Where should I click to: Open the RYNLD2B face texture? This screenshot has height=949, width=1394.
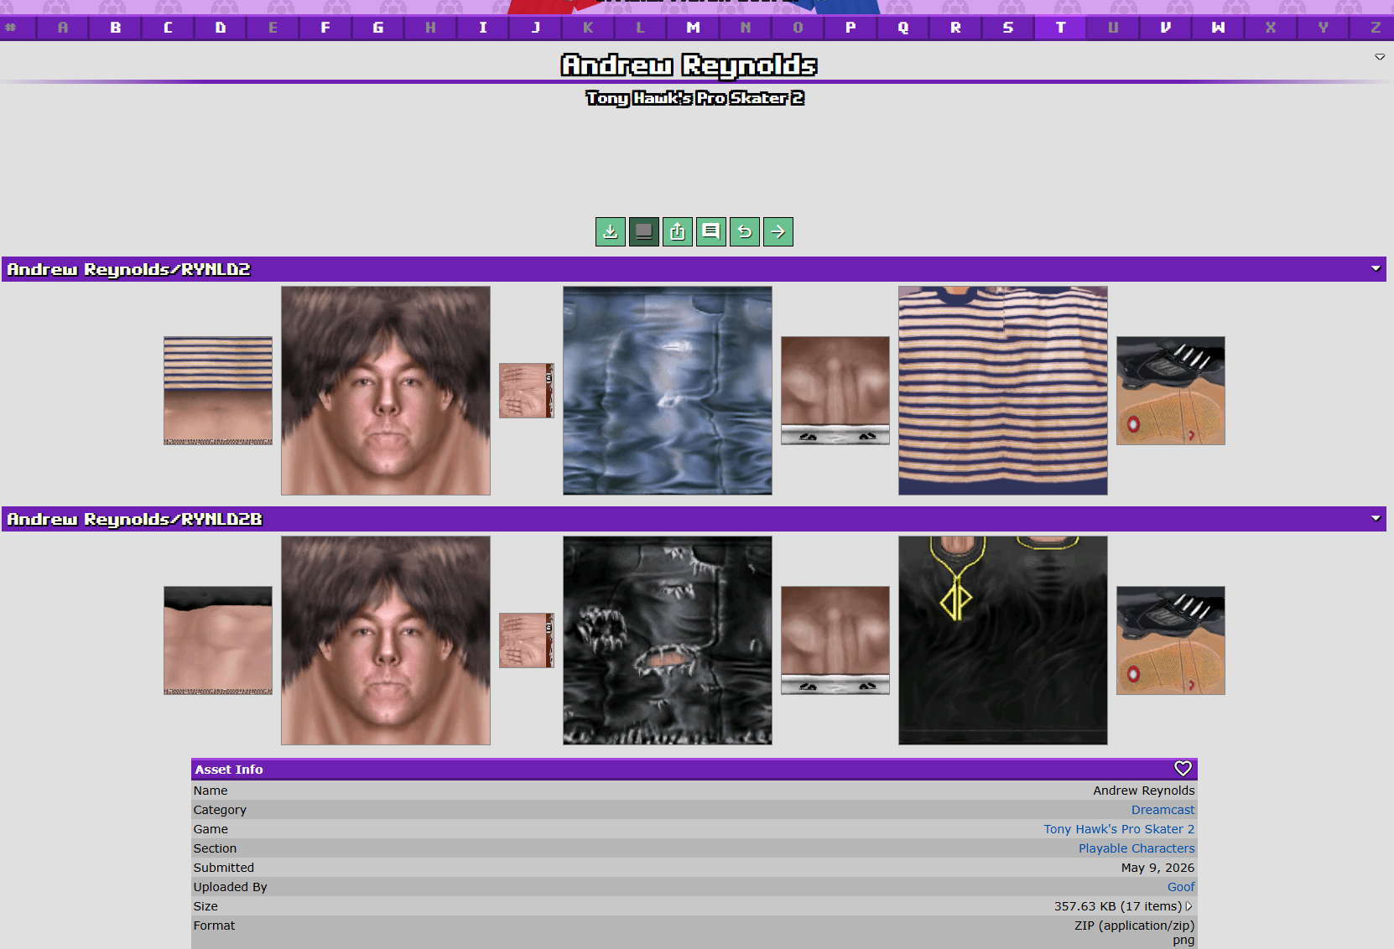point(386,640)
